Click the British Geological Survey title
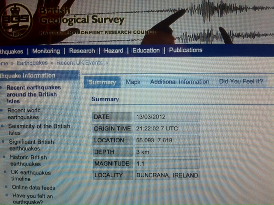 click(82, 15)
